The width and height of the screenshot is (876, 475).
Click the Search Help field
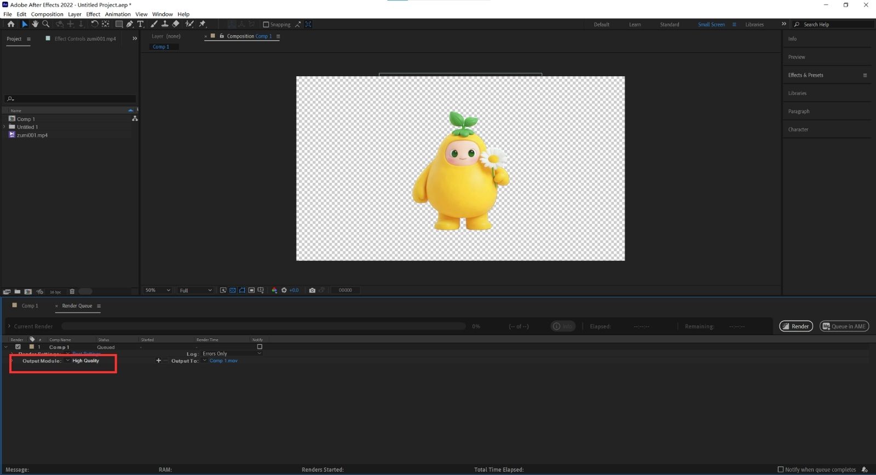pos(832,25)
